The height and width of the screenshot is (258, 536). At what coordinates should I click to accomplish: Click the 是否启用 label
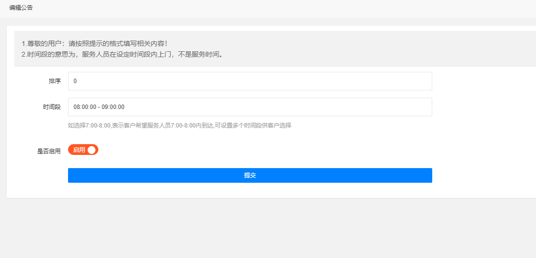[x=49, y=151]
